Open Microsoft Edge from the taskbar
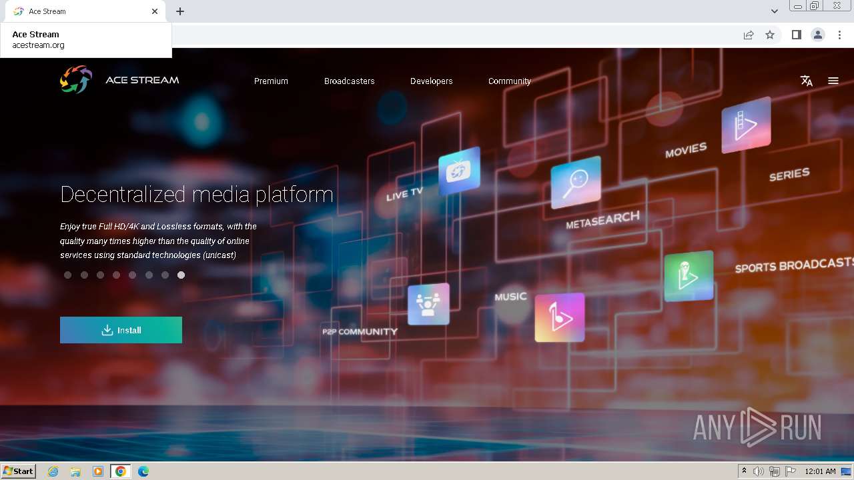 tap(143, 471)
